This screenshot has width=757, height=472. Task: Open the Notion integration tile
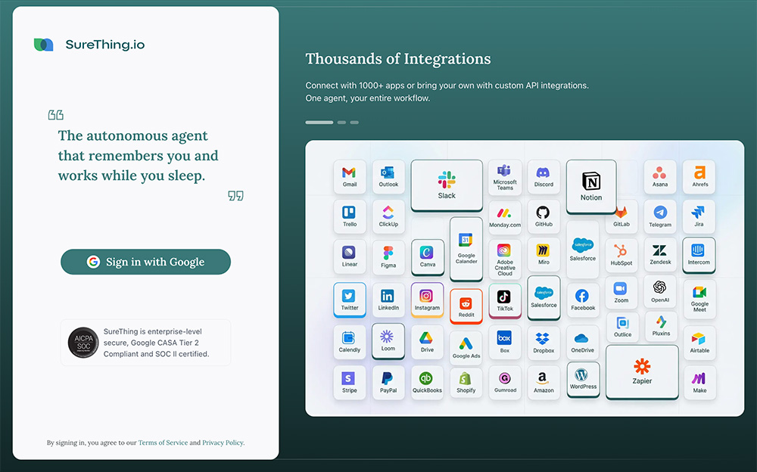pyautogui.click(x=591, y=185)
